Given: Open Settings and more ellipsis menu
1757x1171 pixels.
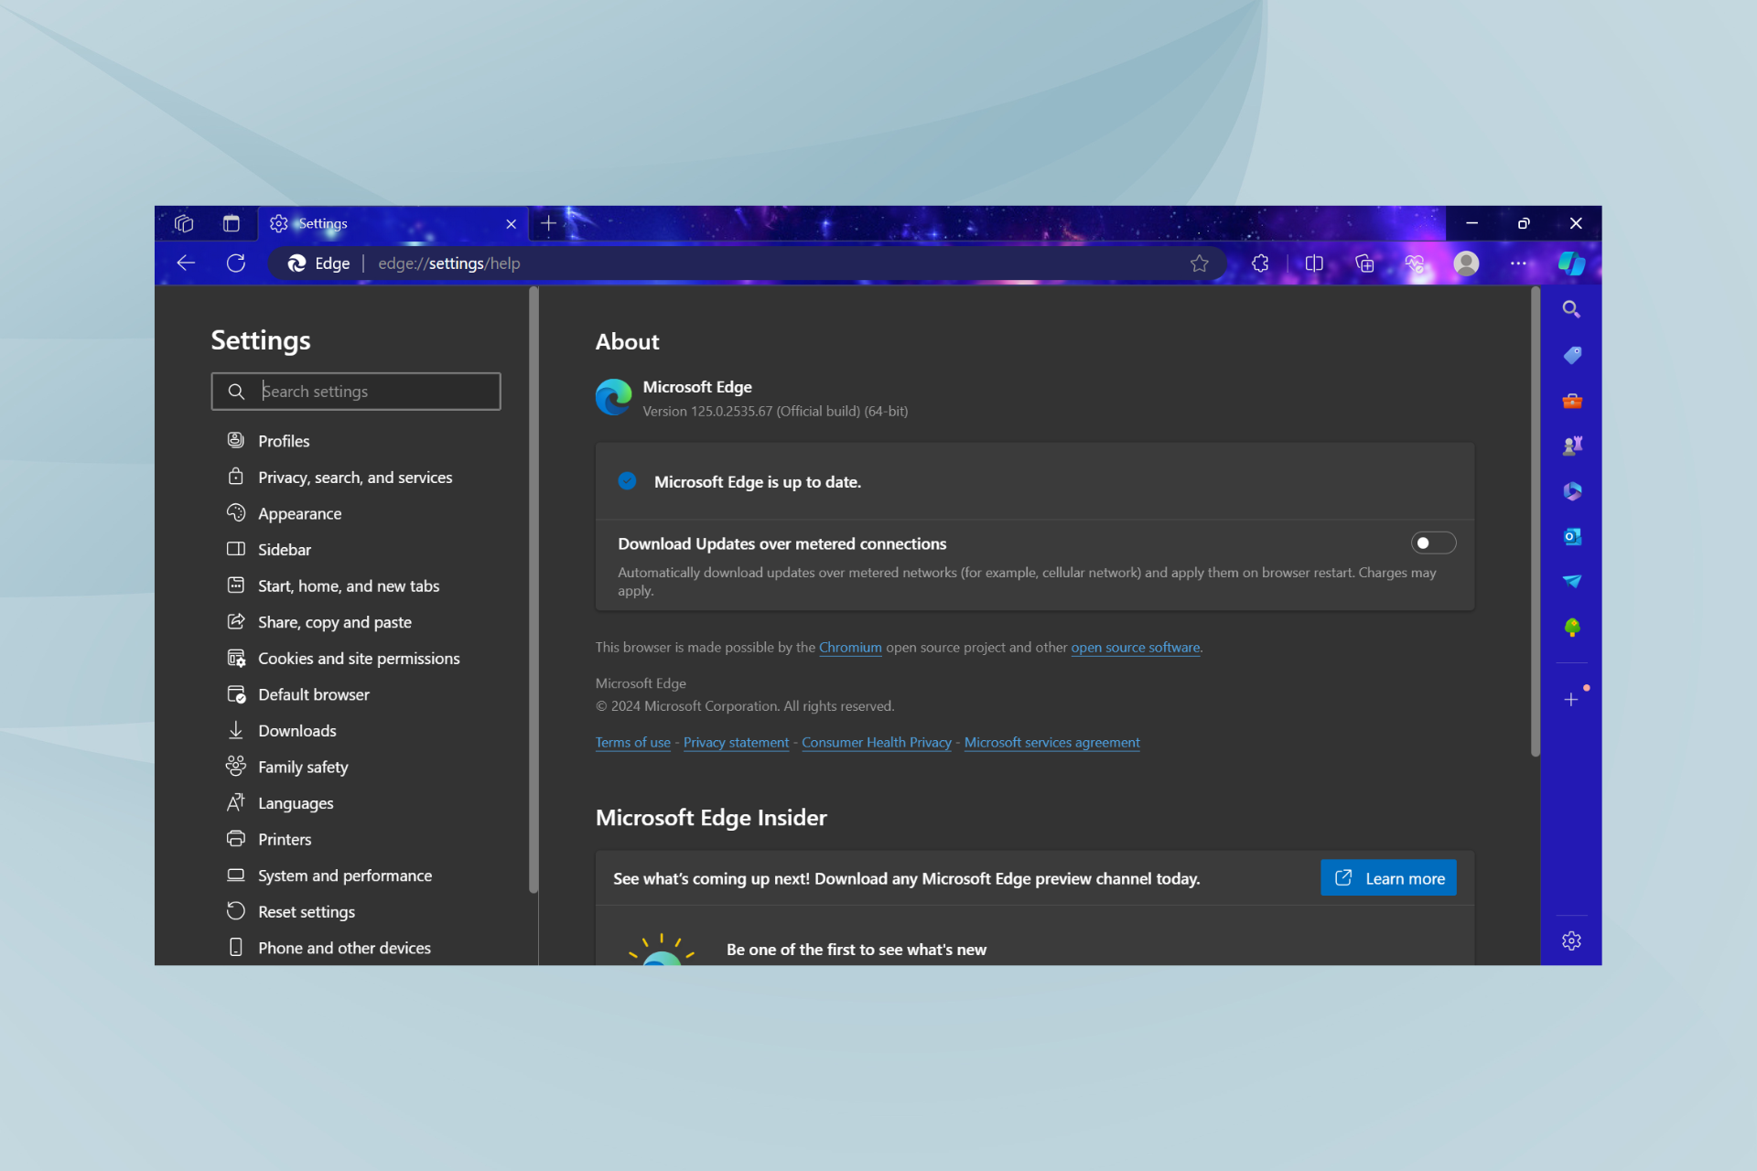Looking at the screenshot, I should coord(1518,263).
